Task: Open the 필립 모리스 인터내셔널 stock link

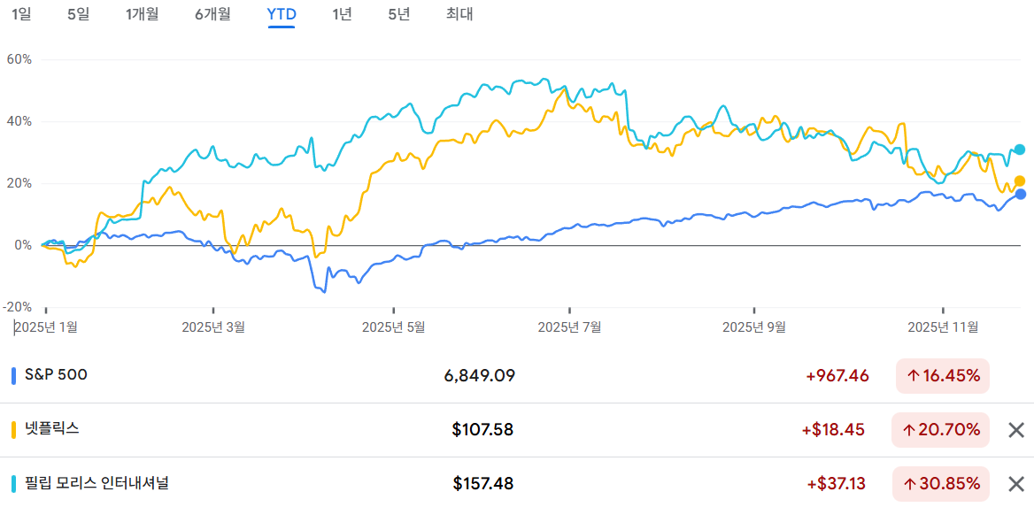Action: [x=96, y=483]
